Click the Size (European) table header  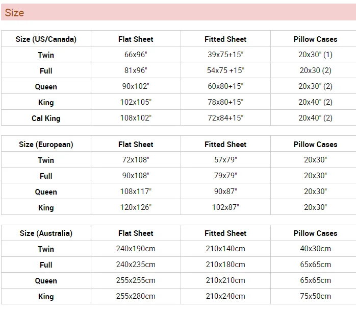46,145
